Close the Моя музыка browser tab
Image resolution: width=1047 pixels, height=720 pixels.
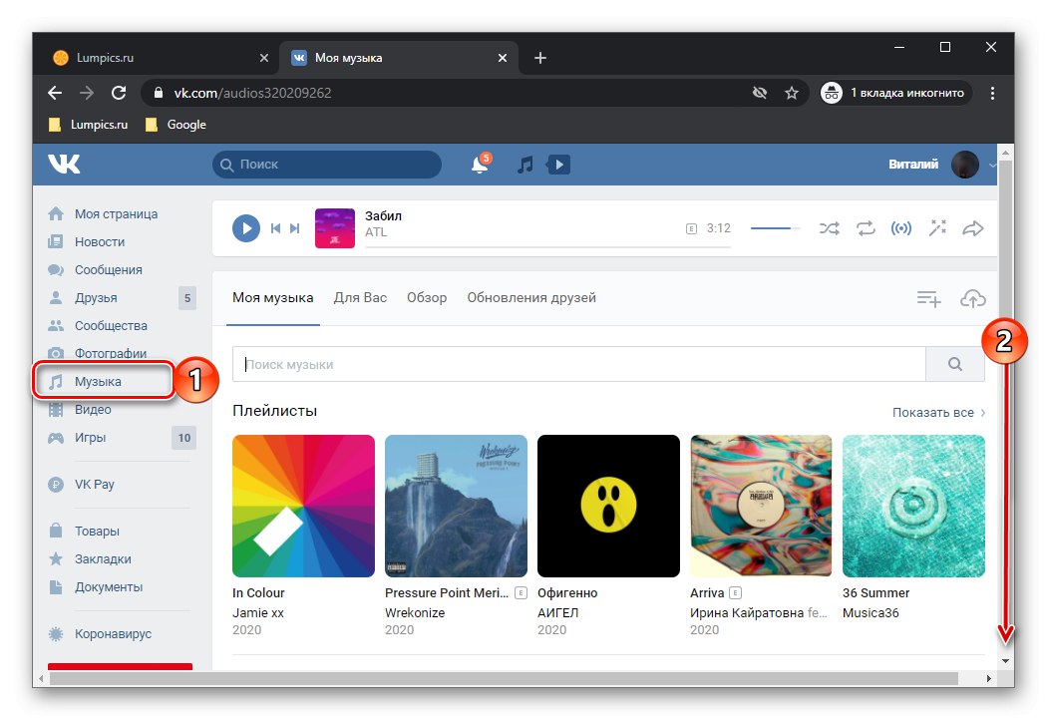[503, 58]
